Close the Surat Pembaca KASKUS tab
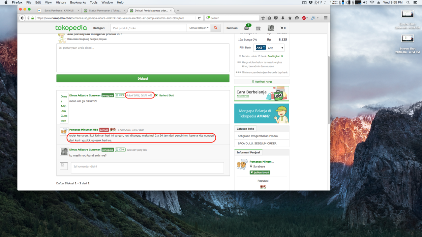Viewport: 422px width, 237px height. [x=78, y=11]
